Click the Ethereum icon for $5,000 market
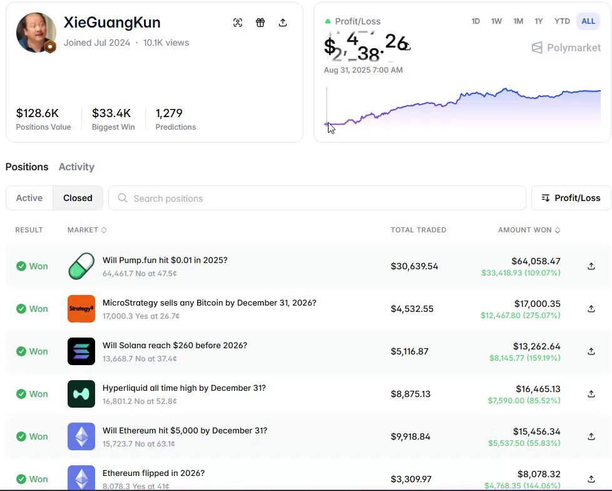This screenshot has width=612, height=491. pyautogui.click(x=81, y=437)
